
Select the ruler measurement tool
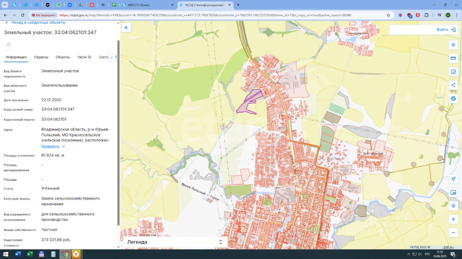(x=453, y=58)
